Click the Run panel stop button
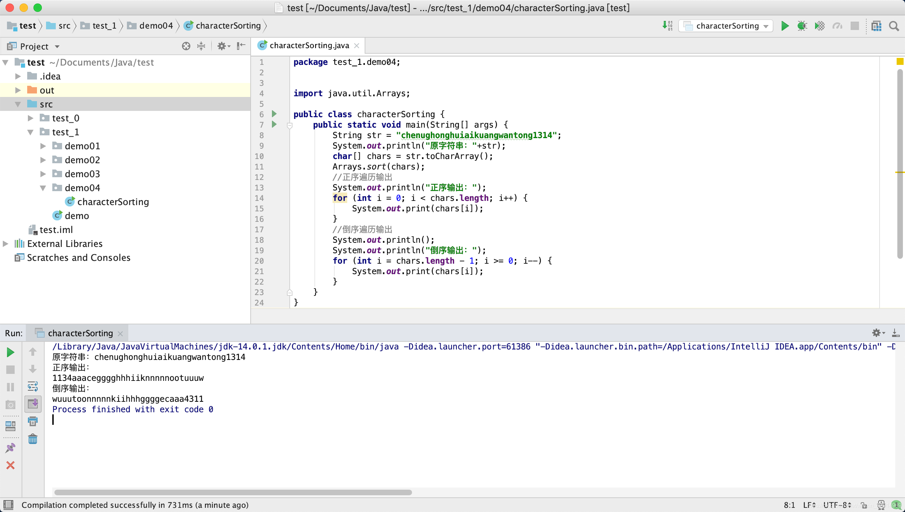The height and width of the screenshot is (512, 905). pos(10,370)
